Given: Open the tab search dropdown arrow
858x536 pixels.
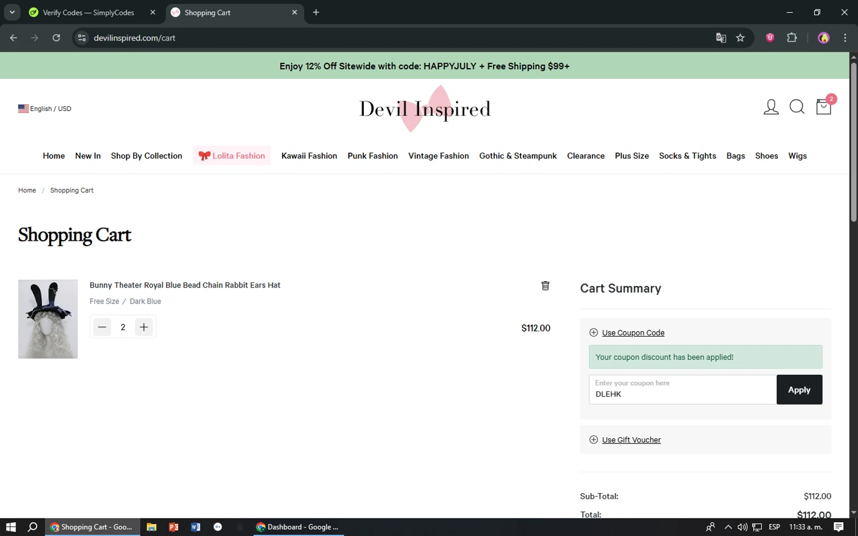Looking at the screenshot, I should point(12,13).
